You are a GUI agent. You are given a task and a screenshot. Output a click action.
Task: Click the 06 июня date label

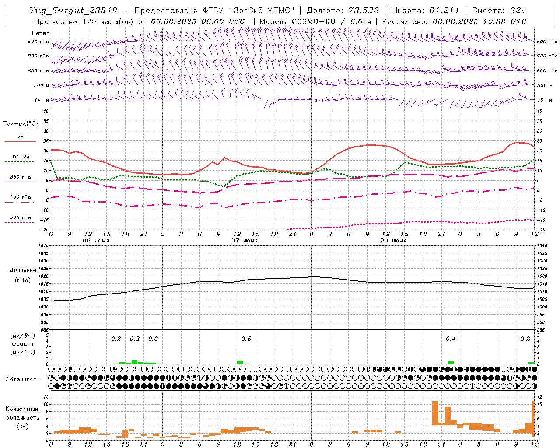tap(96, 241)
